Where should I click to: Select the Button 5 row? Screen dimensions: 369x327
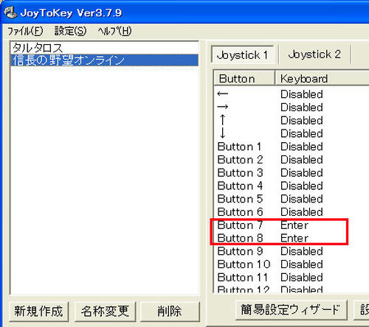tap(292, 199)
